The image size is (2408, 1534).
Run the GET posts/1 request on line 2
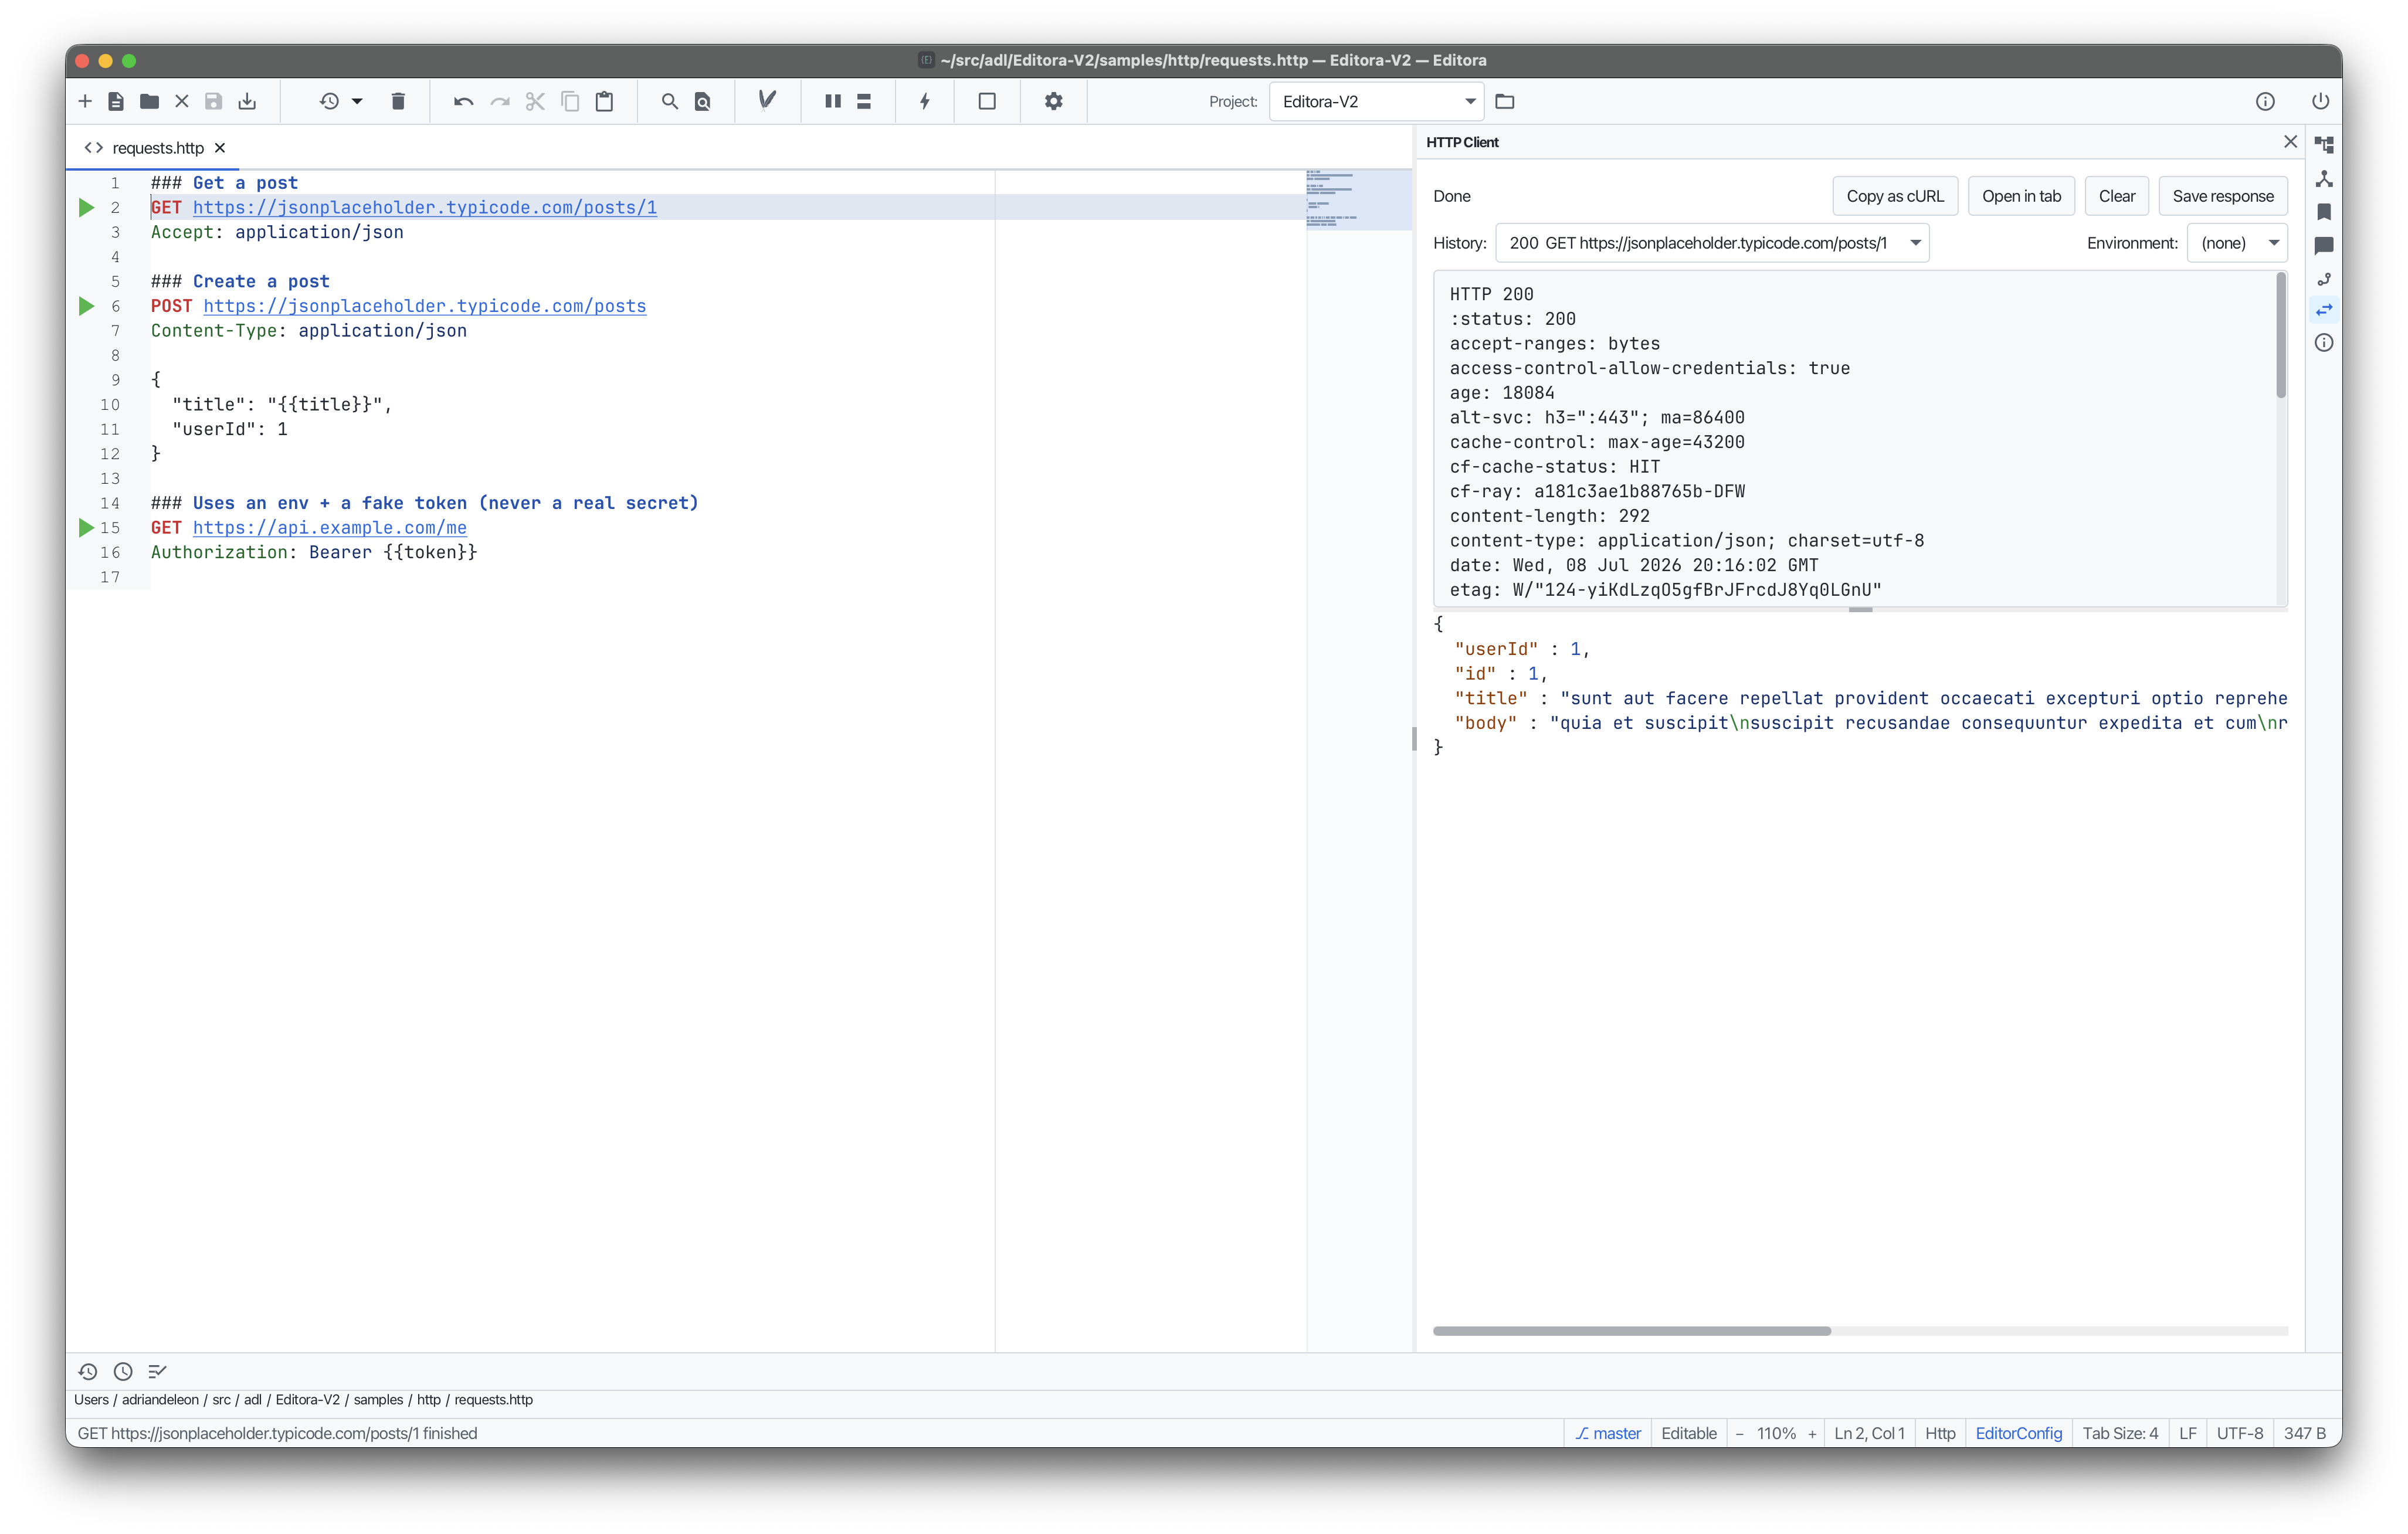coord(86,208)
